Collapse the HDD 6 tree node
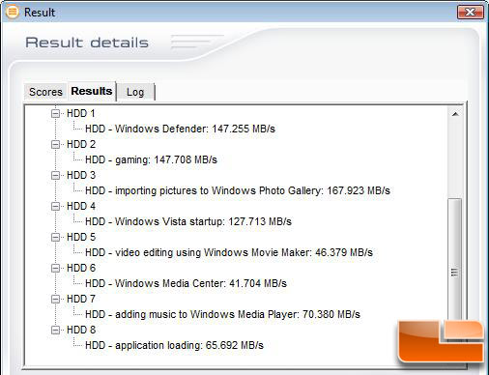 pos(56,268)
